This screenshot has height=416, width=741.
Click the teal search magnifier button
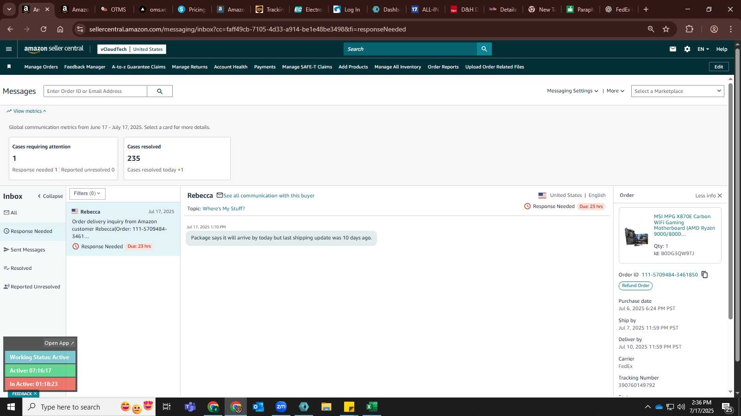(484, 49)
